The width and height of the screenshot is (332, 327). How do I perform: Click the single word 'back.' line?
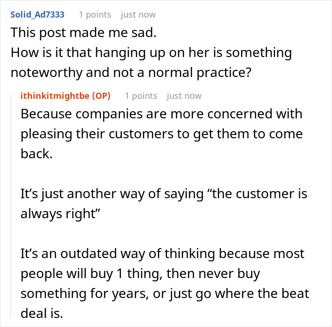(36, 154)
